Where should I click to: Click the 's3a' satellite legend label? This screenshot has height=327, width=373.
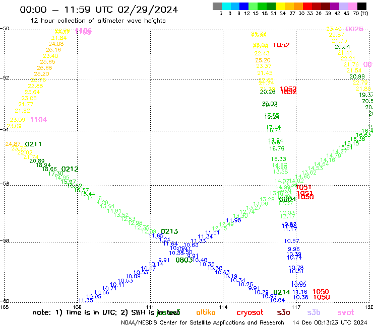[x=283, y=312]
